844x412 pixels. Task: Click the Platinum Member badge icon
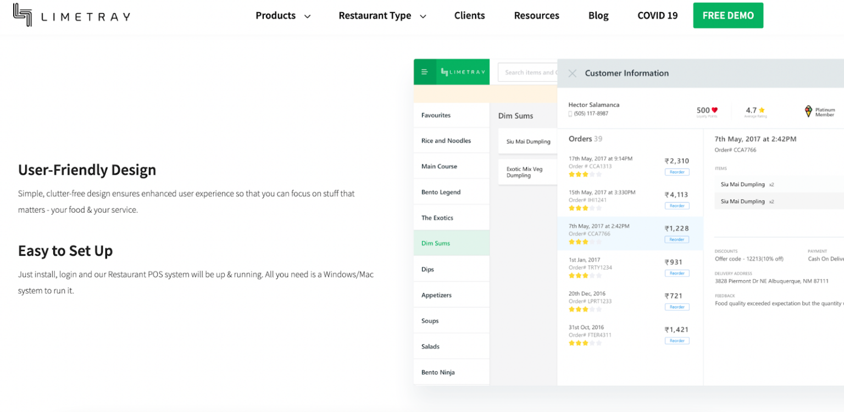coord(808,112)
